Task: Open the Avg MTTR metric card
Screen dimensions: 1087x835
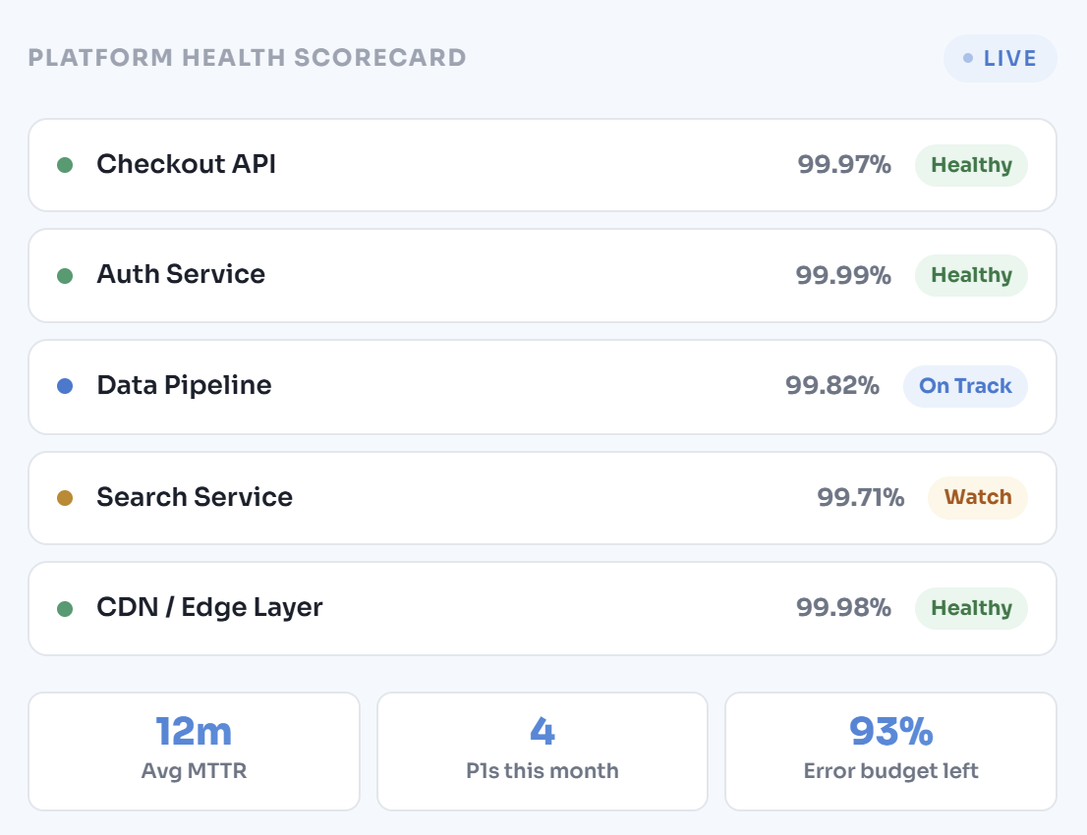Action: click(x=194, y=751)
